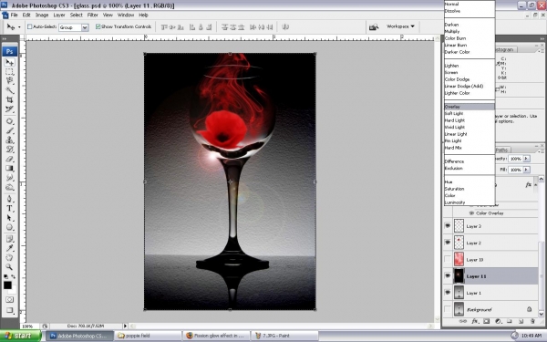Select the Crop tool
The width and height of the screenshot is (547, 342).
[9, 99]
